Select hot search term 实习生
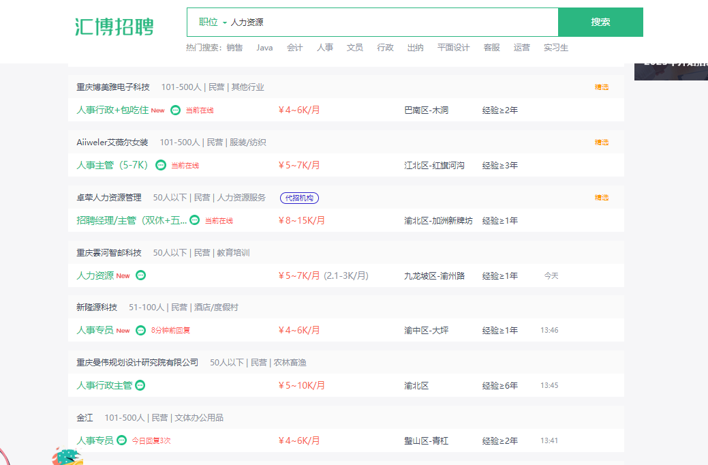The height and width of the screenshot is (465, 708). [x=556, y=48]
